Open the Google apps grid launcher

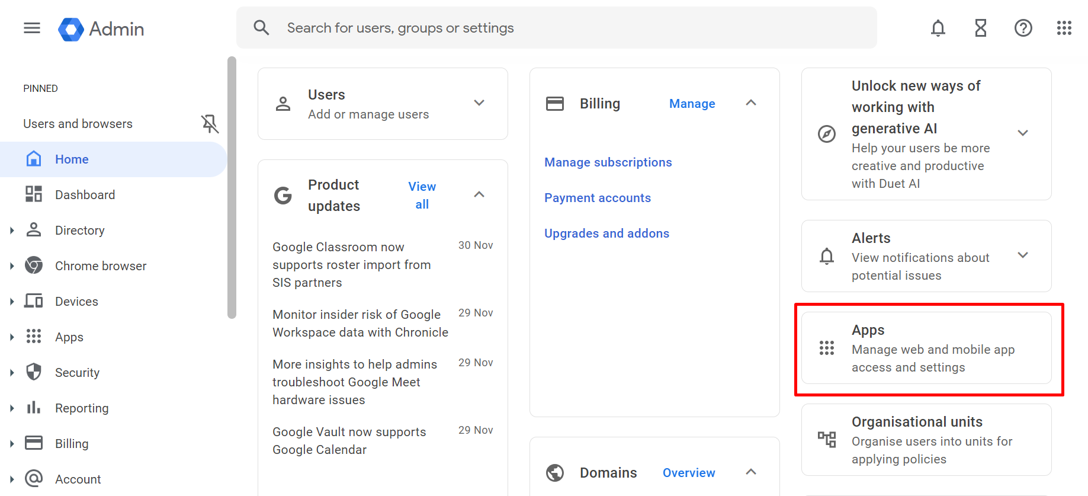point(1064,28)
